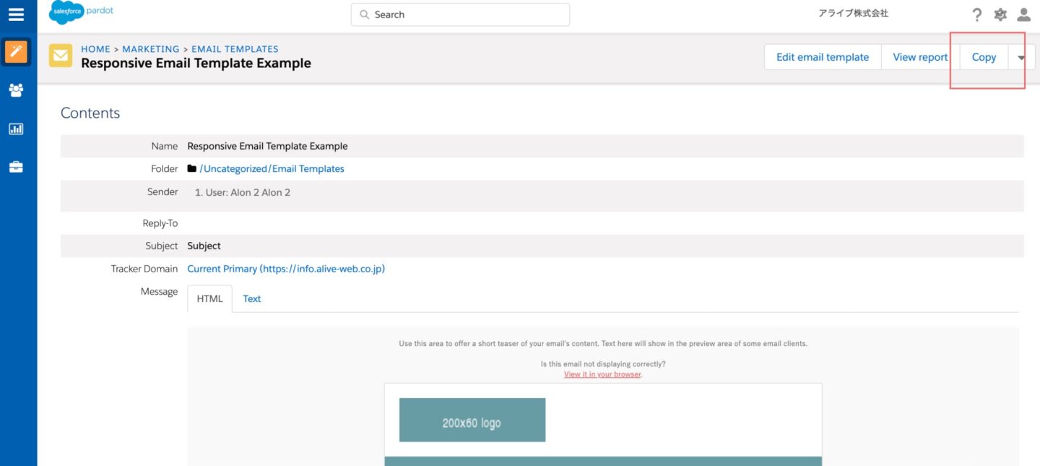Screen dimensions: 1040x466
Task: Click the orange email template envelope icon
Action: pos(61,55)
